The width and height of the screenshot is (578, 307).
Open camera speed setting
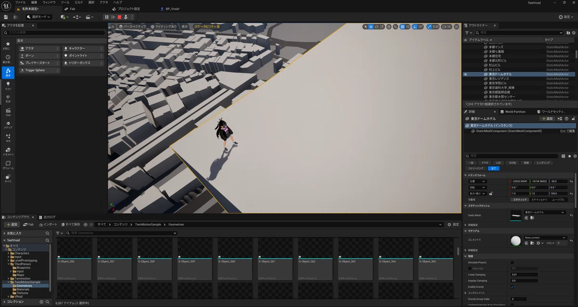(447, 26)
